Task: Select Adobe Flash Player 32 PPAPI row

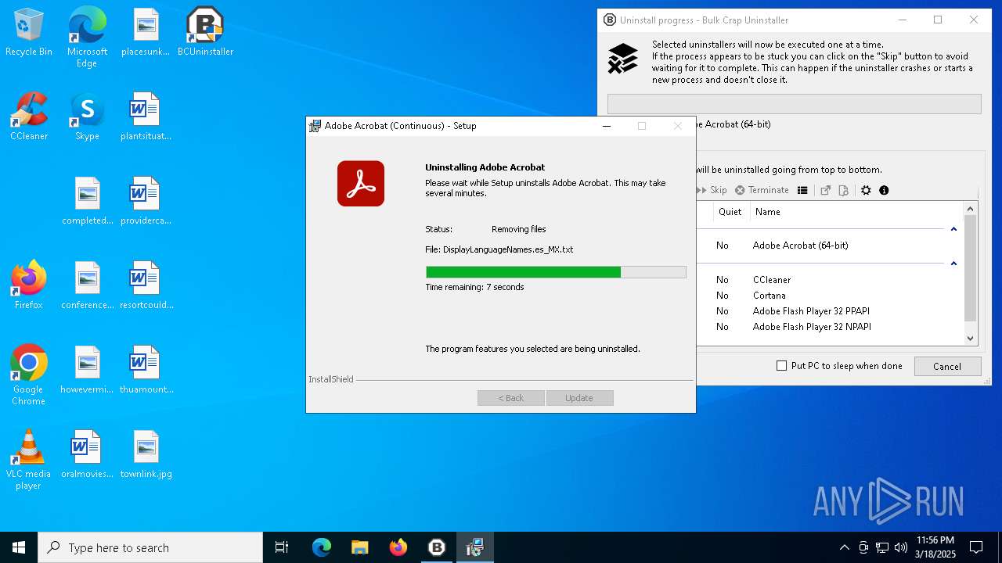Action: [830, 311]
